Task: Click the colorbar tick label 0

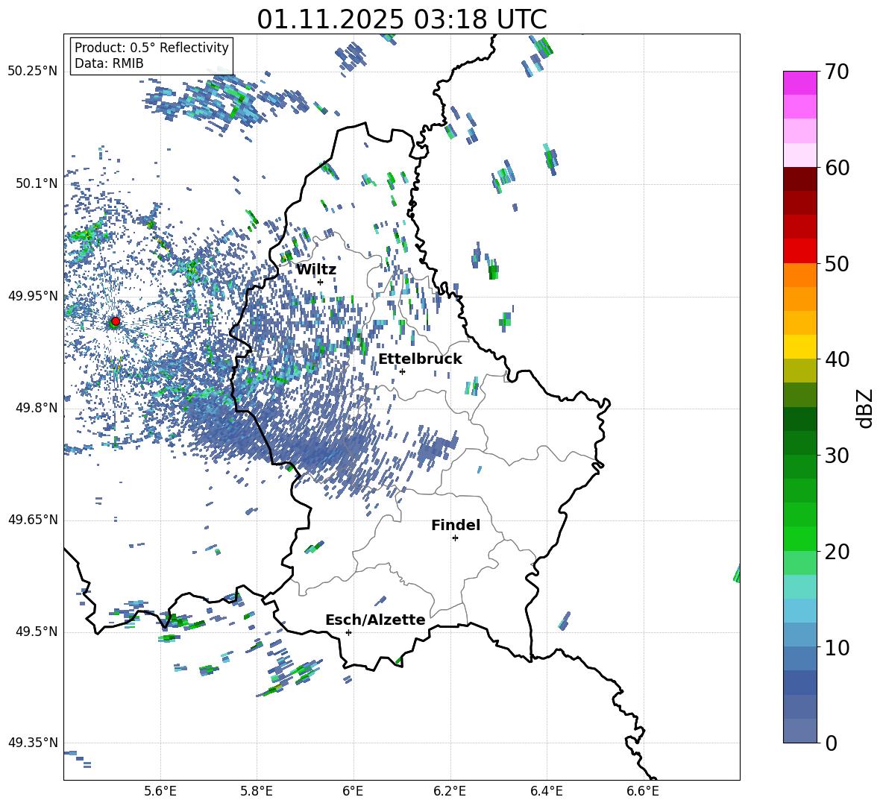Action: [831, 743]
